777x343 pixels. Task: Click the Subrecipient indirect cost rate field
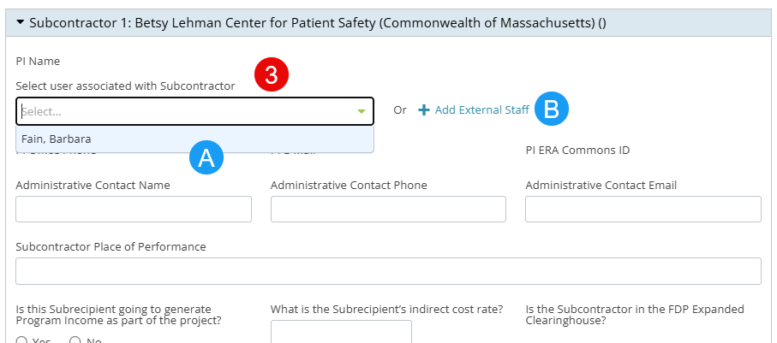(x=341, y=332)
